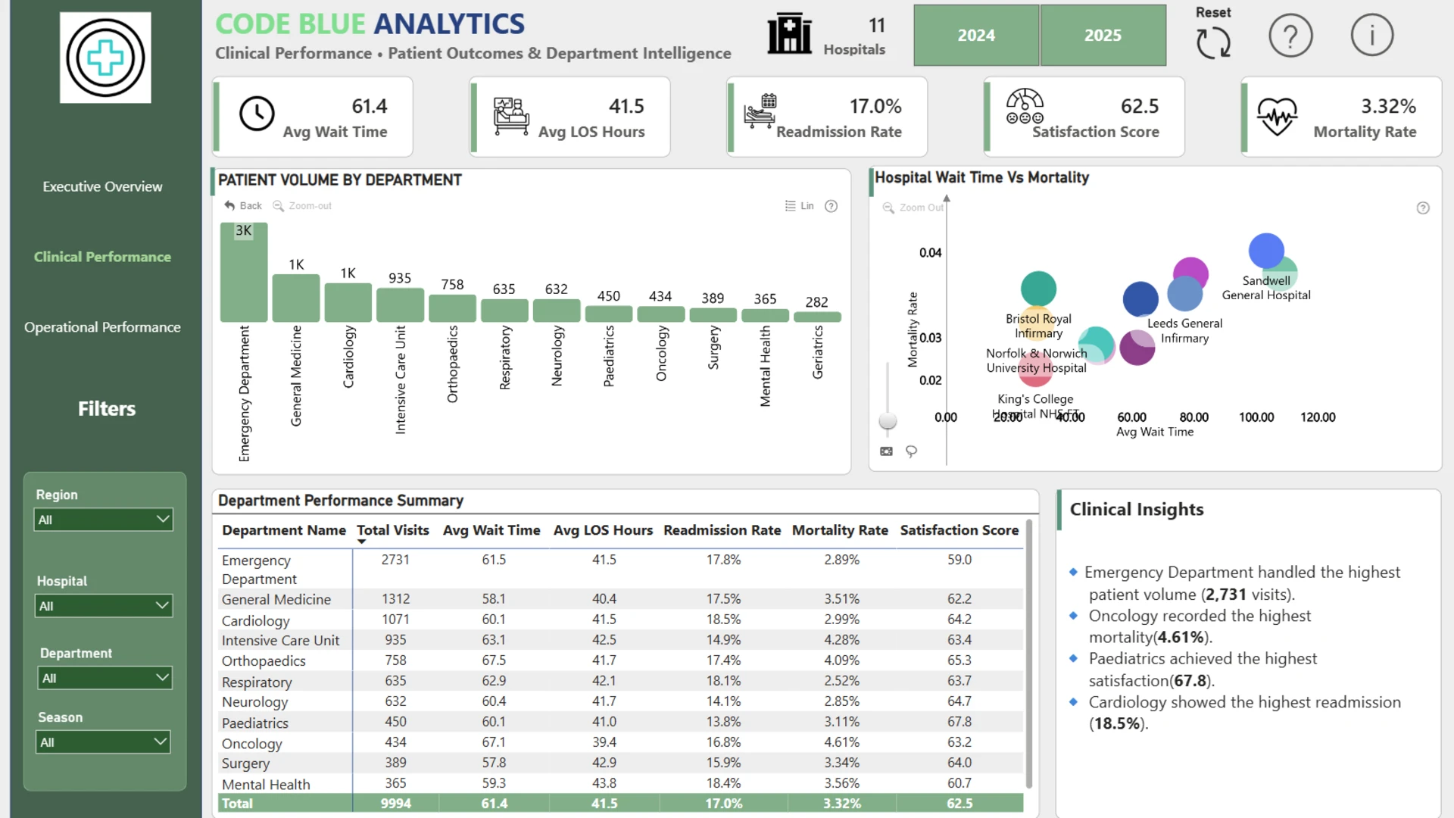Viewport: 1454px width, 818px height.
Task: Toggle Lin scale on bar chart
Action: 800,206
